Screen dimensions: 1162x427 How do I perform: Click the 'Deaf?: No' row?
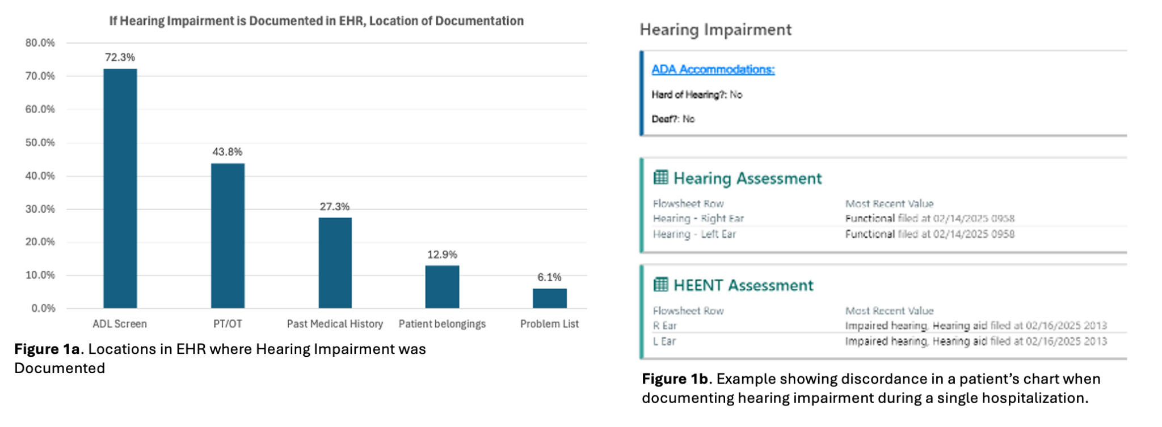(673, 119)
